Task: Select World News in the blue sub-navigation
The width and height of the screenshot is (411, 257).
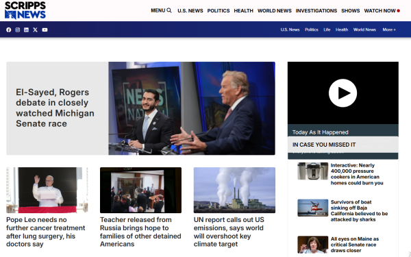Action: click(364, 29)
